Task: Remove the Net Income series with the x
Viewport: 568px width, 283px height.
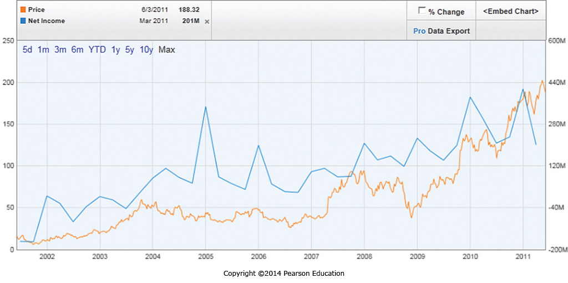Action: pos(207,22)
